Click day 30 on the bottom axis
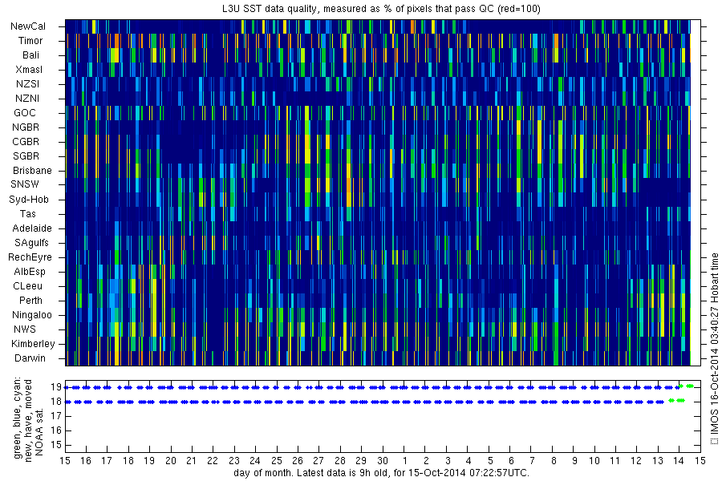The height and width of the screenshot is (481, 722). click(383, 461)
